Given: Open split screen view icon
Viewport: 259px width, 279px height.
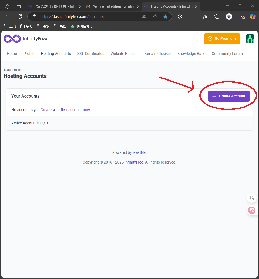Looking at the screenshot, I should 193,16.
